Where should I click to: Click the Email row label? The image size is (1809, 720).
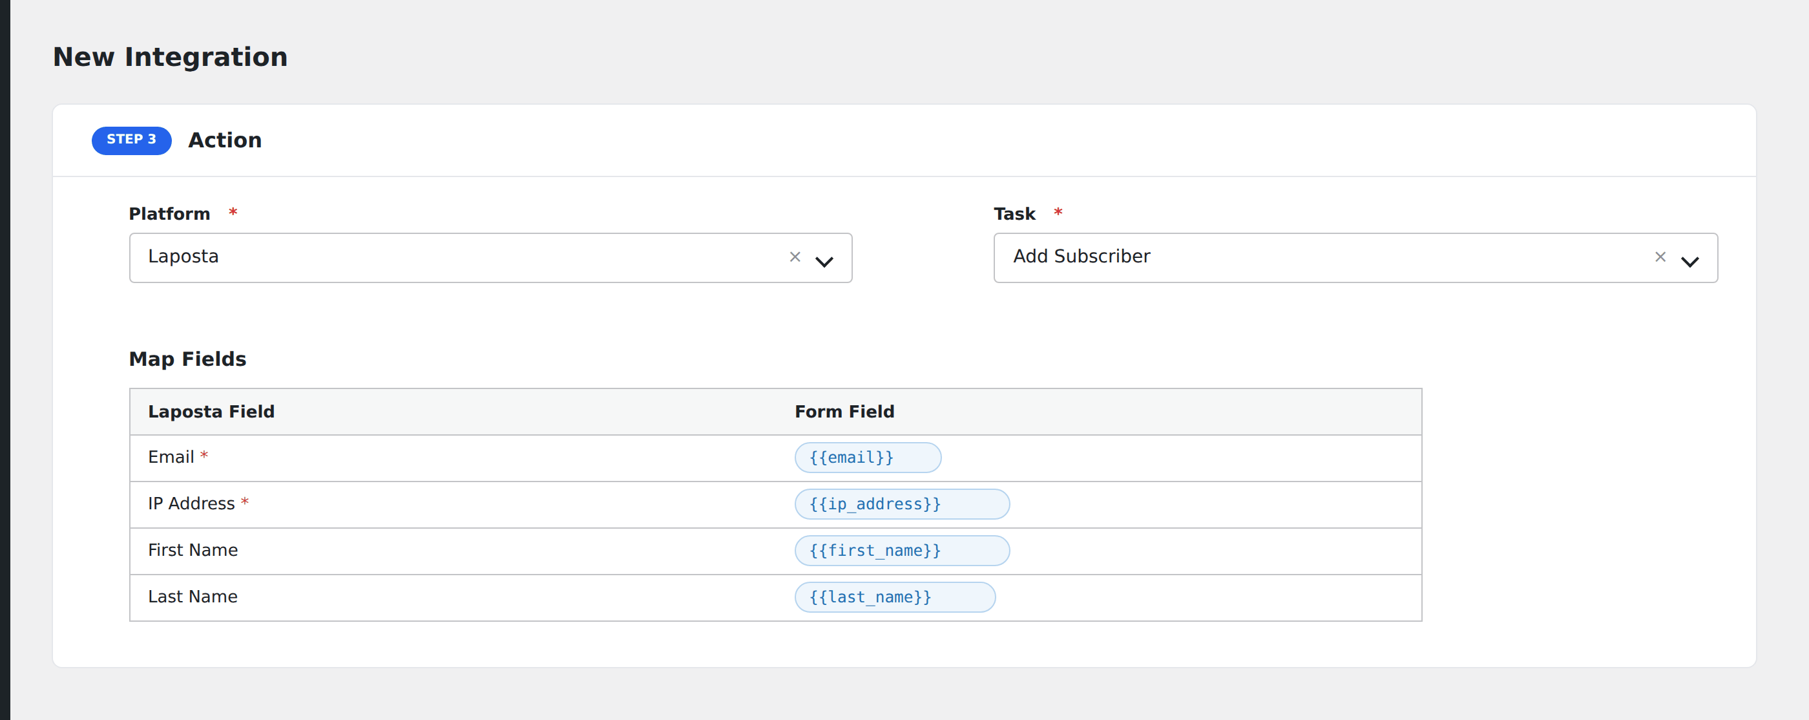point(171,458)
